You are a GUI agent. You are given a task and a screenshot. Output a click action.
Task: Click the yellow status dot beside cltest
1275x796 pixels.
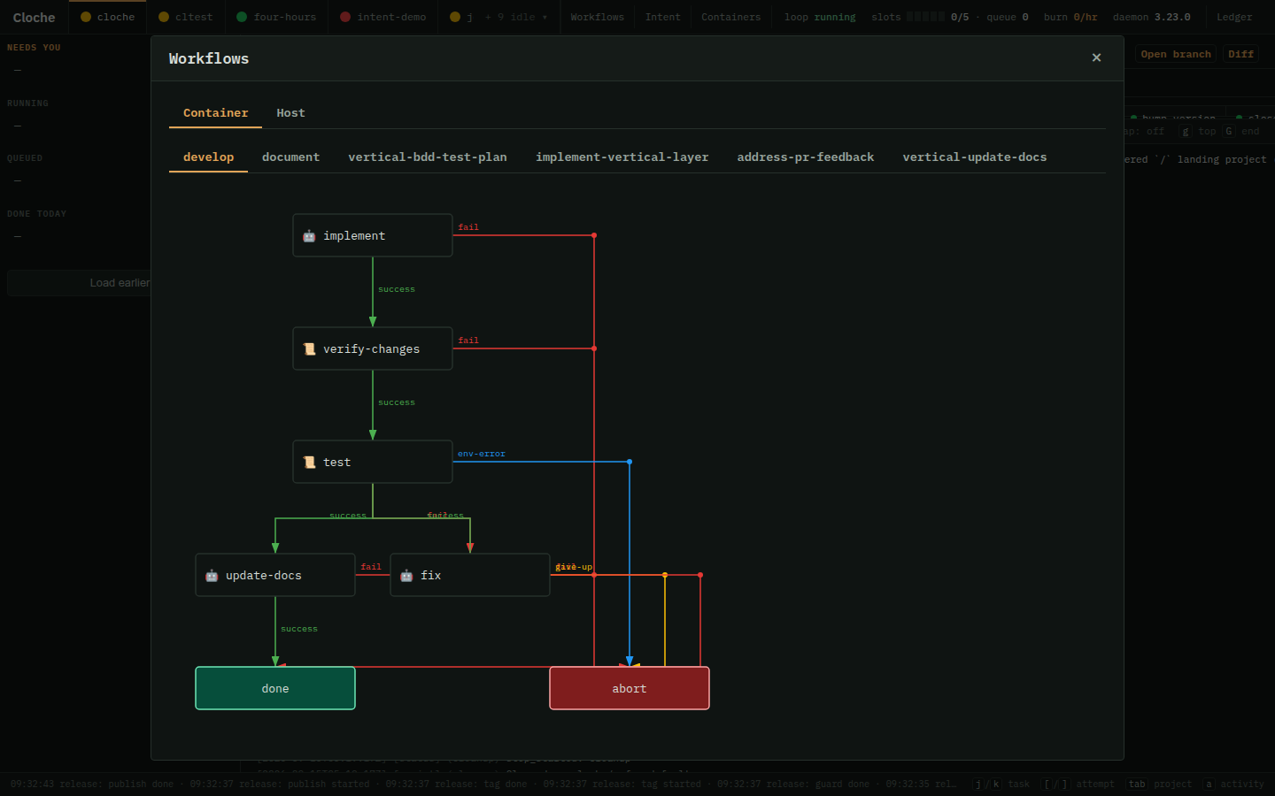(164, 17)
